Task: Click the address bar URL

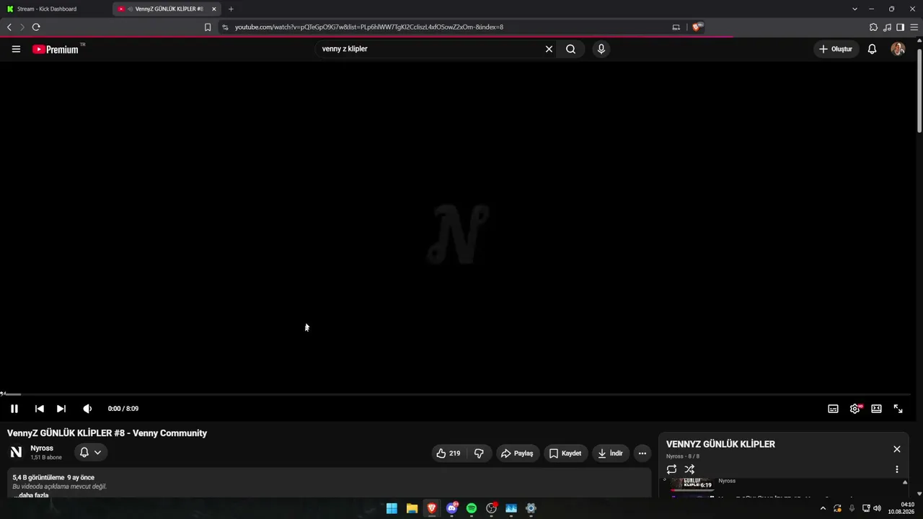Action: click(369, 27)
